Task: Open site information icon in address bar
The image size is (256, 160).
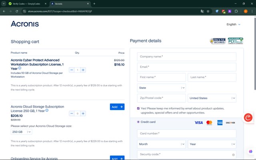Action: pyautogui.click(x=24, y=11)
